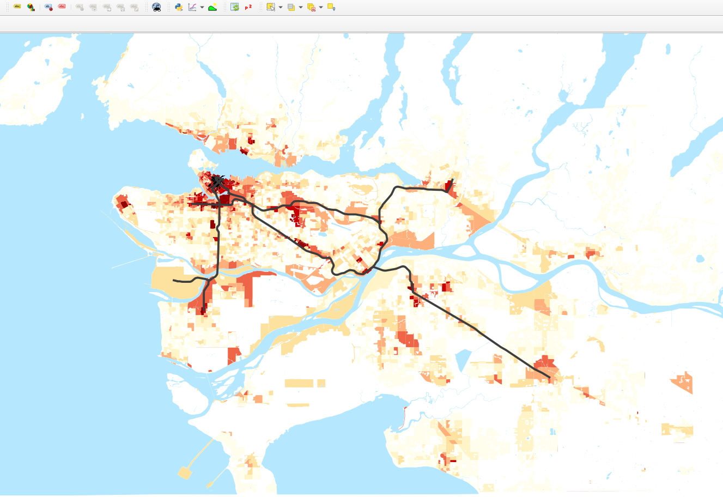Select the greyed Move Label tool

[x=107, y=7]
